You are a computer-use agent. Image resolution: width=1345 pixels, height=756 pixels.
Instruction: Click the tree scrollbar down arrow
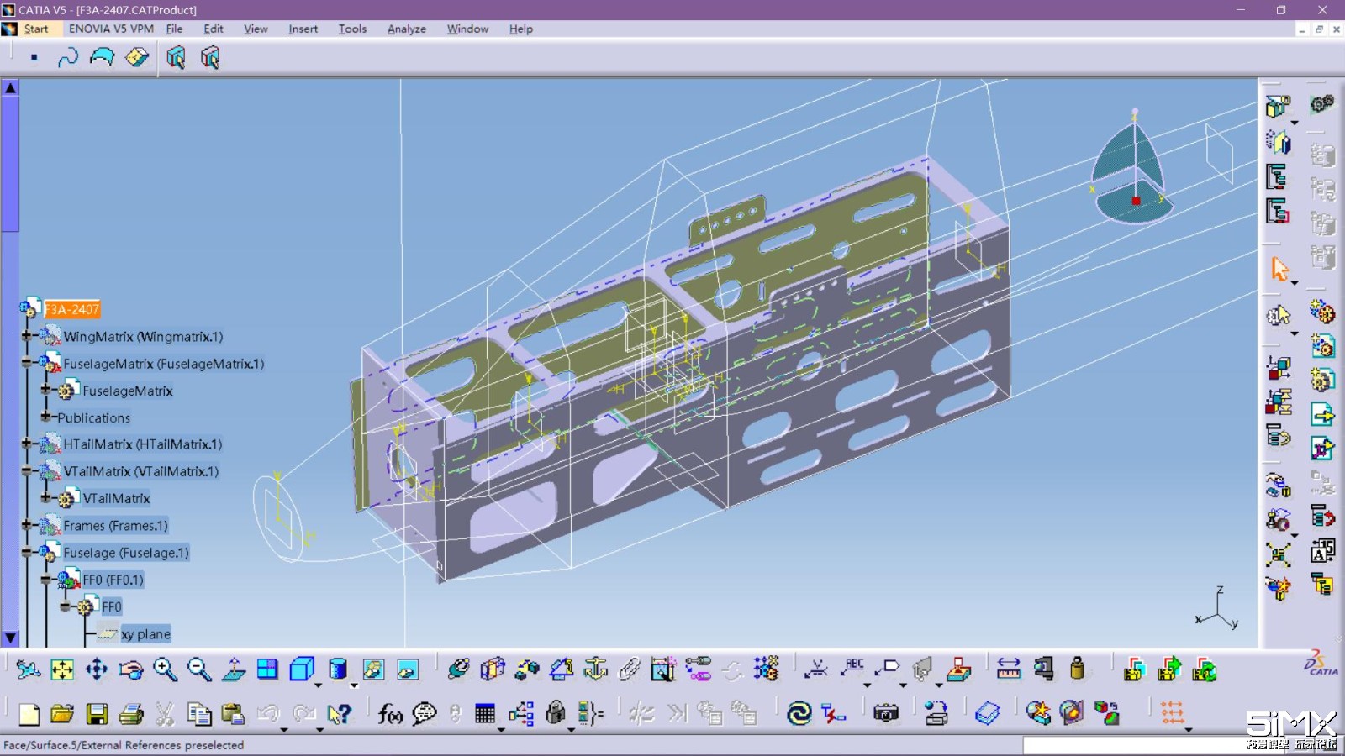pyautogui.click(x=10, y=638)
